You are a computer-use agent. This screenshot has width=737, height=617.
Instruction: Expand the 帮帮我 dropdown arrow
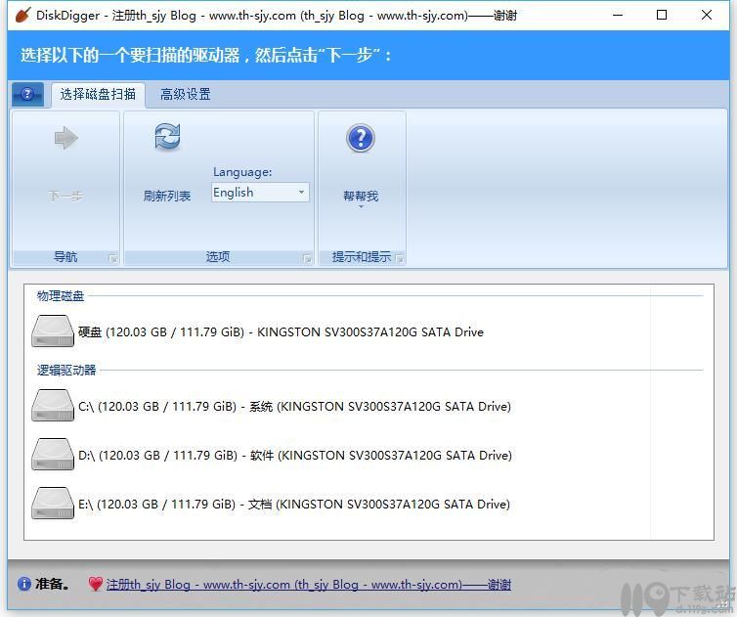point(361,207)
